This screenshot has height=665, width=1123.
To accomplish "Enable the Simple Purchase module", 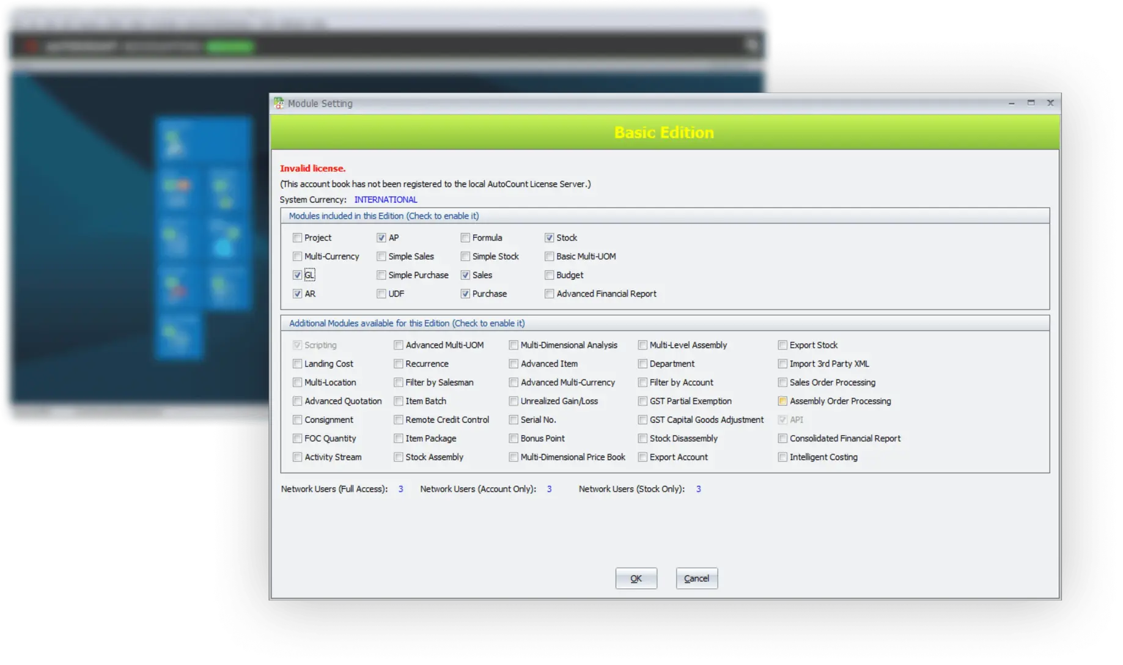I will pyautogui.click(x=381, y=275).
